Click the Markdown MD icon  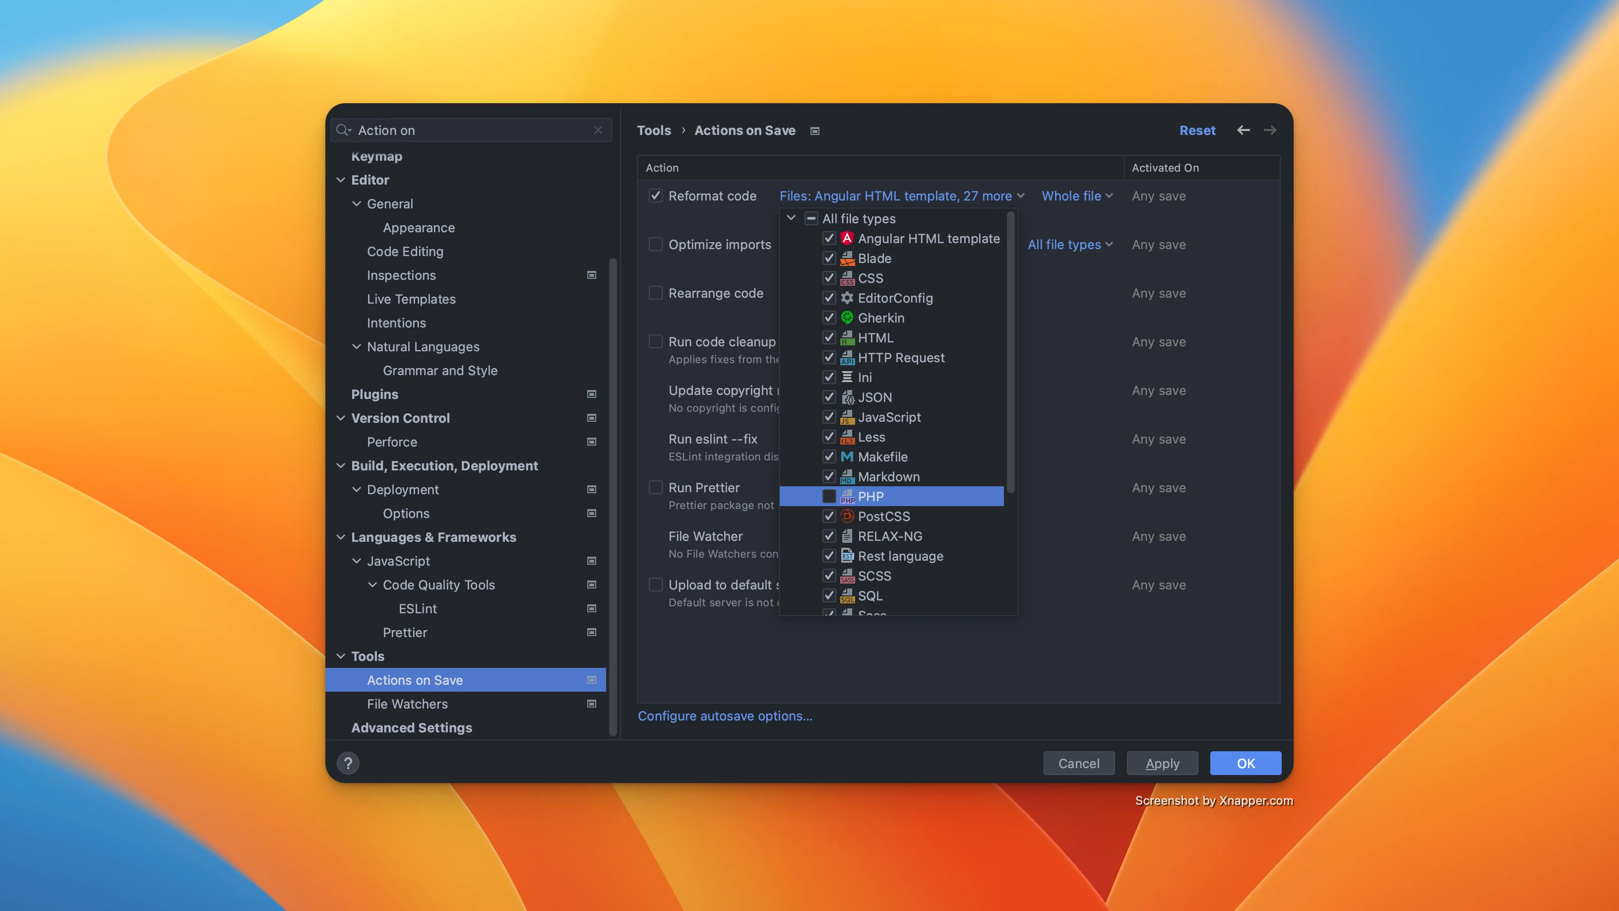847,476
